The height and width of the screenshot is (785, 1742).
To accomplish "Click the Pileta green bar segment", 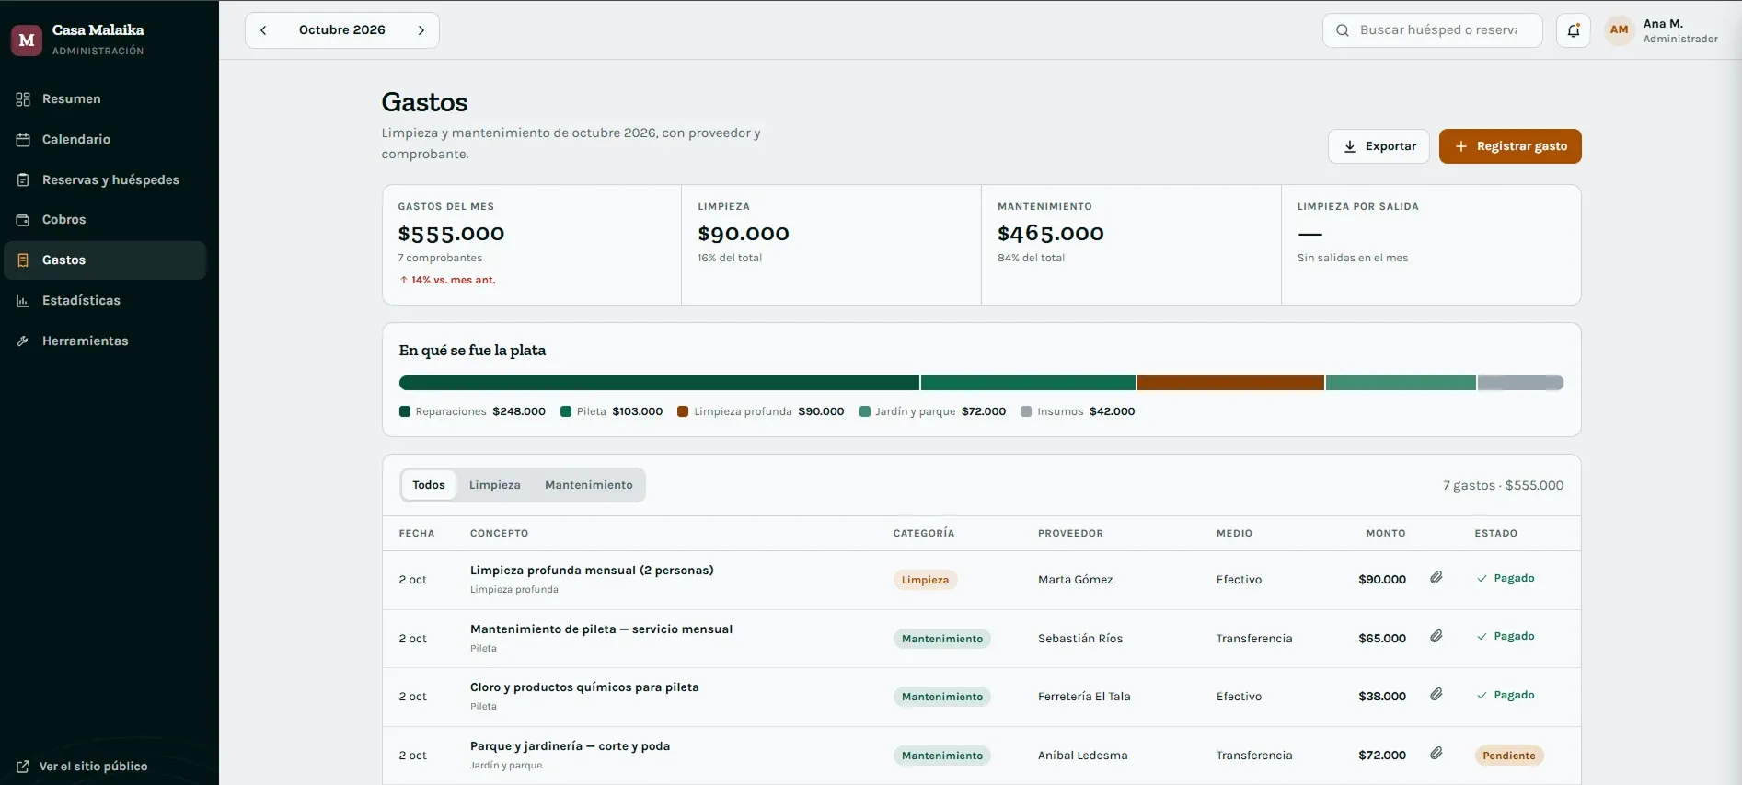I will (x=1028, y=383).
